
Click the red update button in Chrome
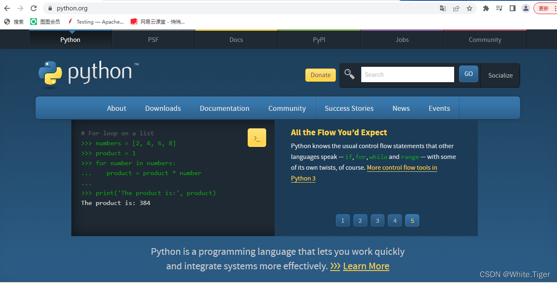(x=545, y=8)
